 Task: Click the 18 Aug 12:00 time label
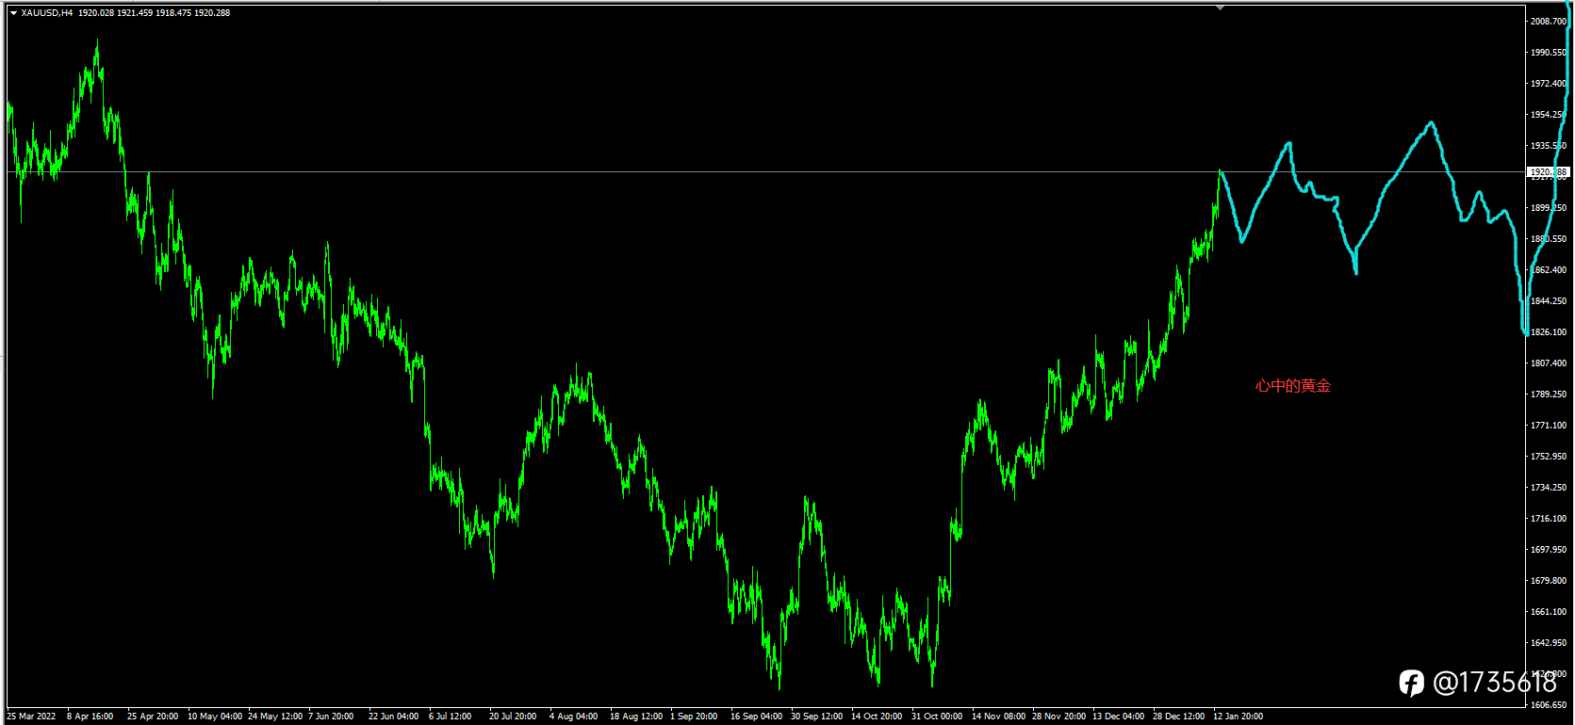636,717
